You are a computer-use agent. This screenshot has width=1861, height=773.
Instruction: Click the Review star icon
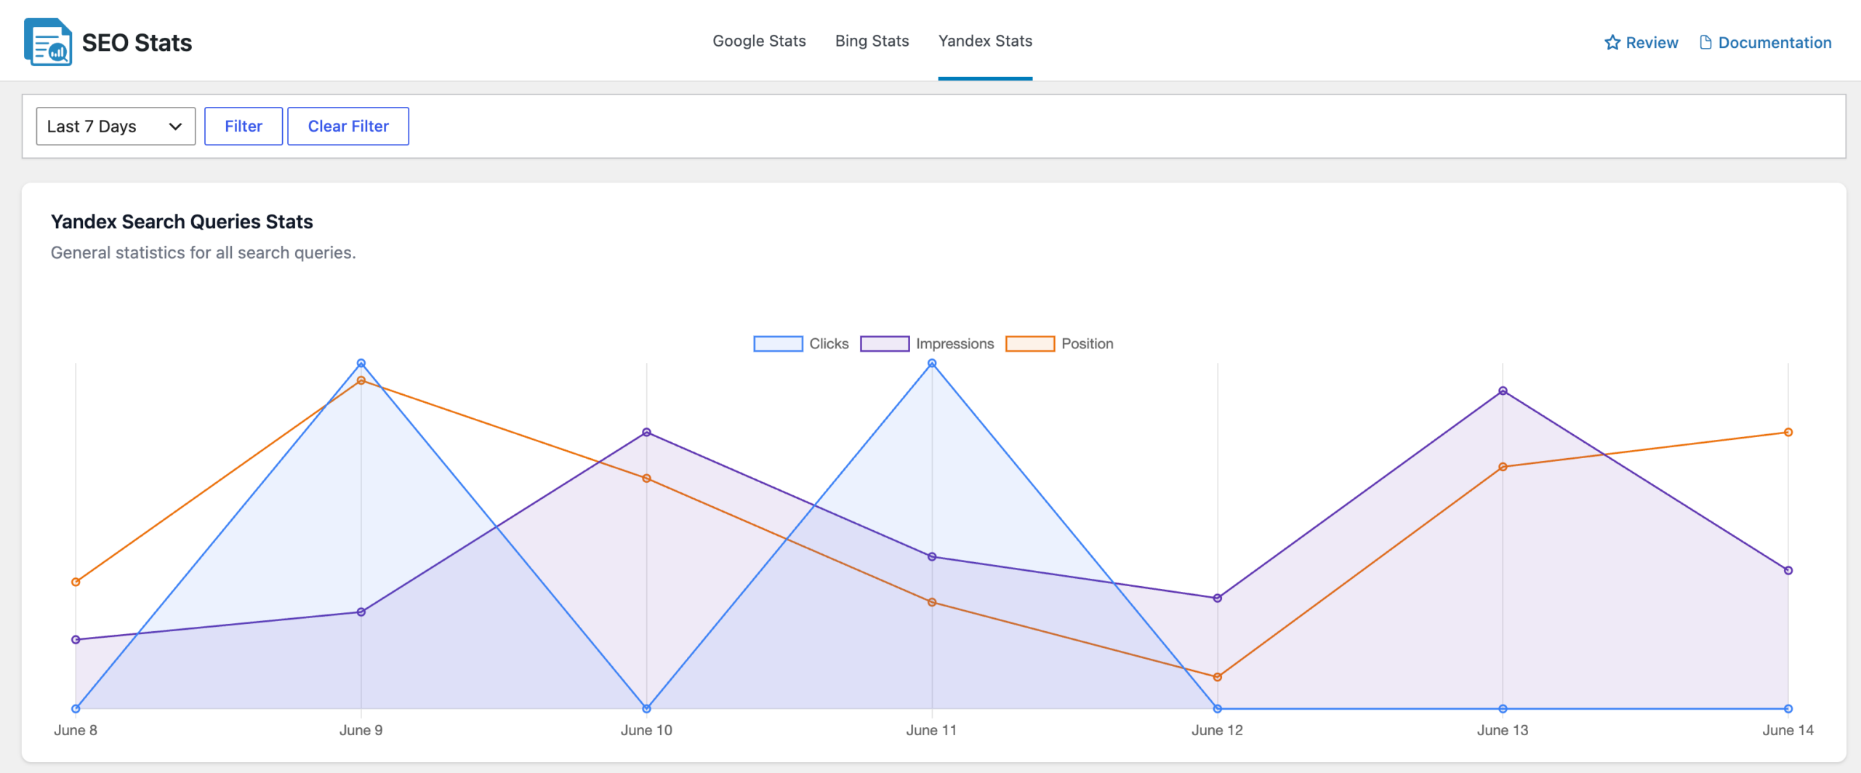click(1612, 42)
